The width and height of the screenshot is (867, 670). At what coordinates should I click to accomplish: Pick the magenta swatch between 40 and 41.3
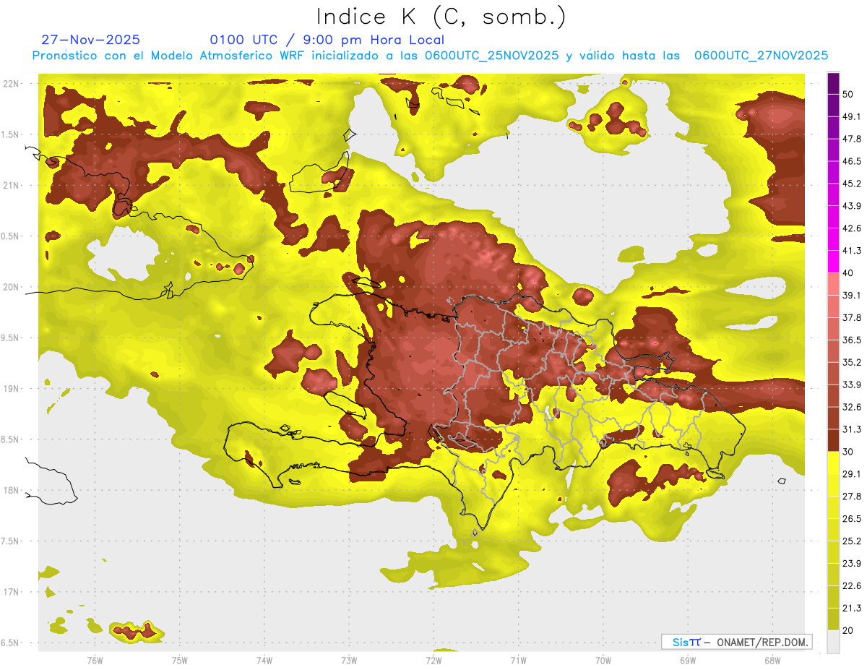tap(833, 262)
